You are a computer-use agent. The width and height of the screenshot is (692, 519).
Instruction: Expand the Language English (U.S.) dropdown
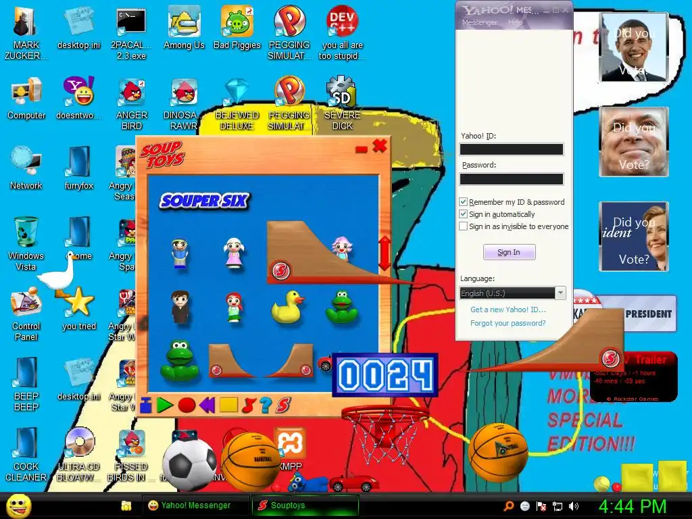click(x=560, y=293)
